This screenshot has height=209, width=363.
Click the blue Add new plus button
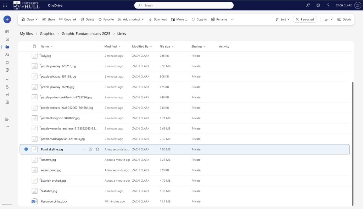[7, 20]
